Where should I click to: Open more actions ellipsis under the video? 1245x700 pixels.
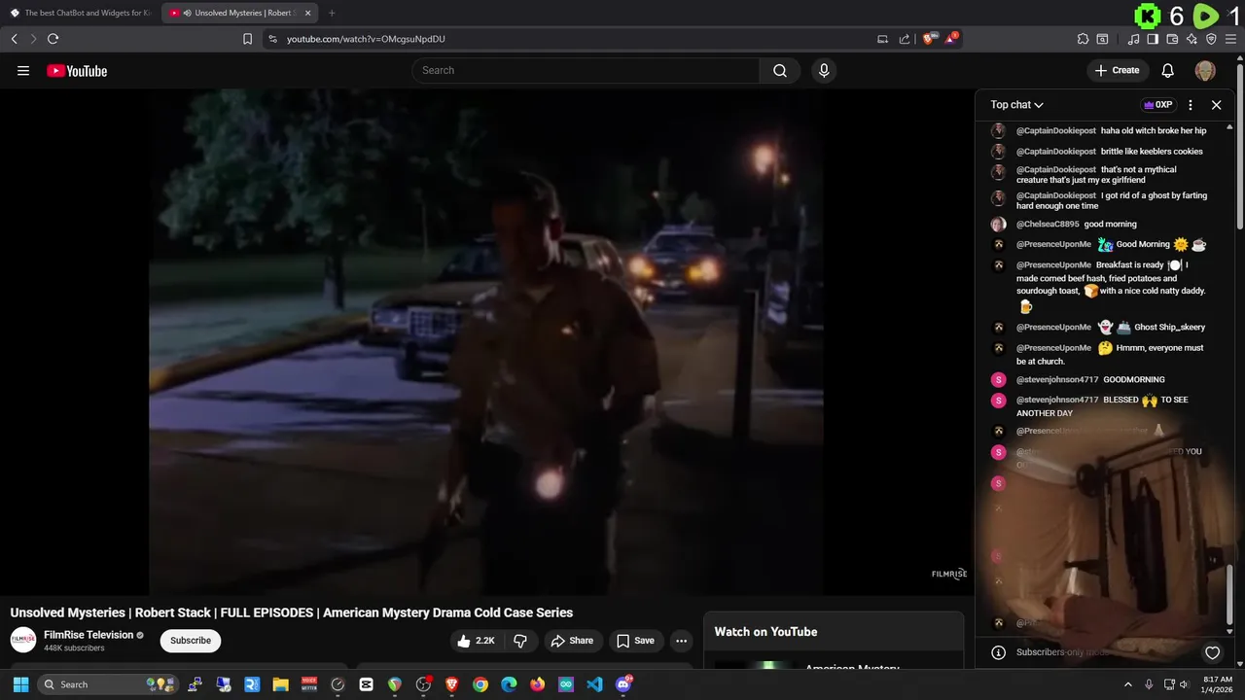pos(681,641)
